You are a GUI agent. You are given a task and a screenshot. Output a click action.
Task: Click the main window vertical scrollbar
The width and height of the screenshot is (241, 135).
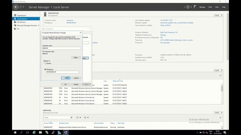[227, 37]
